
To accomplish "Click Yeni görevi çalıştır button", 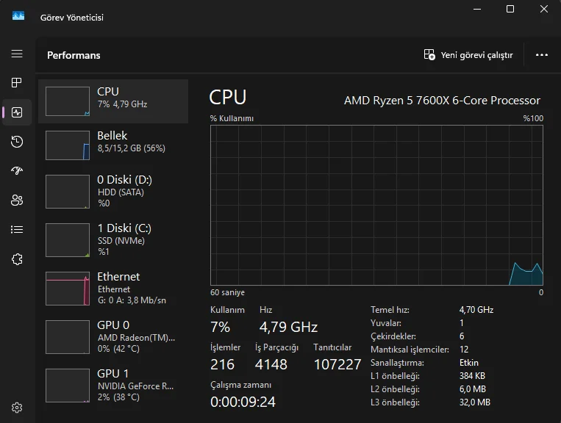I will (468, 55).
